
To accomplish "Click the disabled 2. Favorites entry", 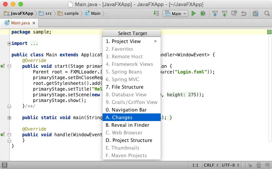I will [x=132, y=49].
